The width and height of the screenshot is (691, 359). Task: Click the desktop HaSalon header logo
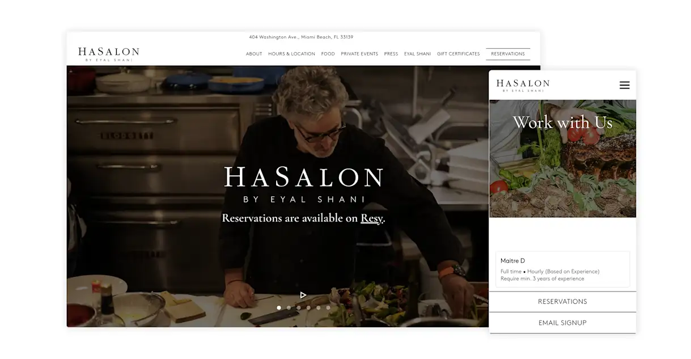(108, 54)
